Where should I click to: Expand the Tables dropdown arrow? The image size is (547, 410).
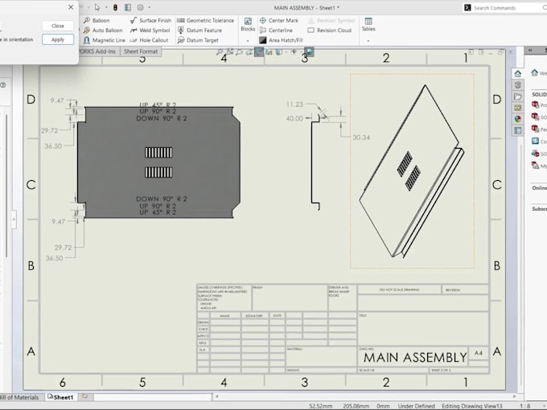[x=368, y=41]
